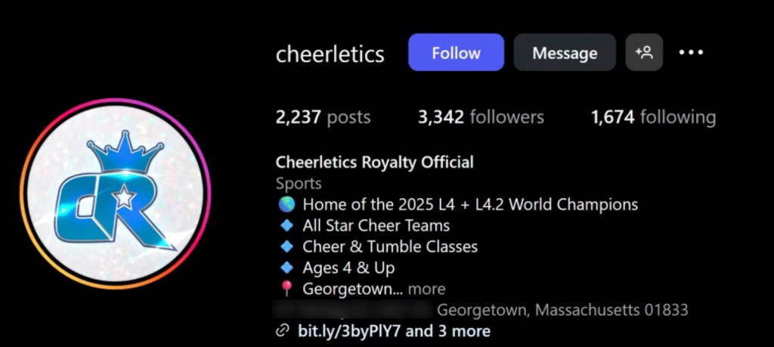Click the Cheerletics Royalty Official display name
774x347 pixels.
(x=375, y=162)
